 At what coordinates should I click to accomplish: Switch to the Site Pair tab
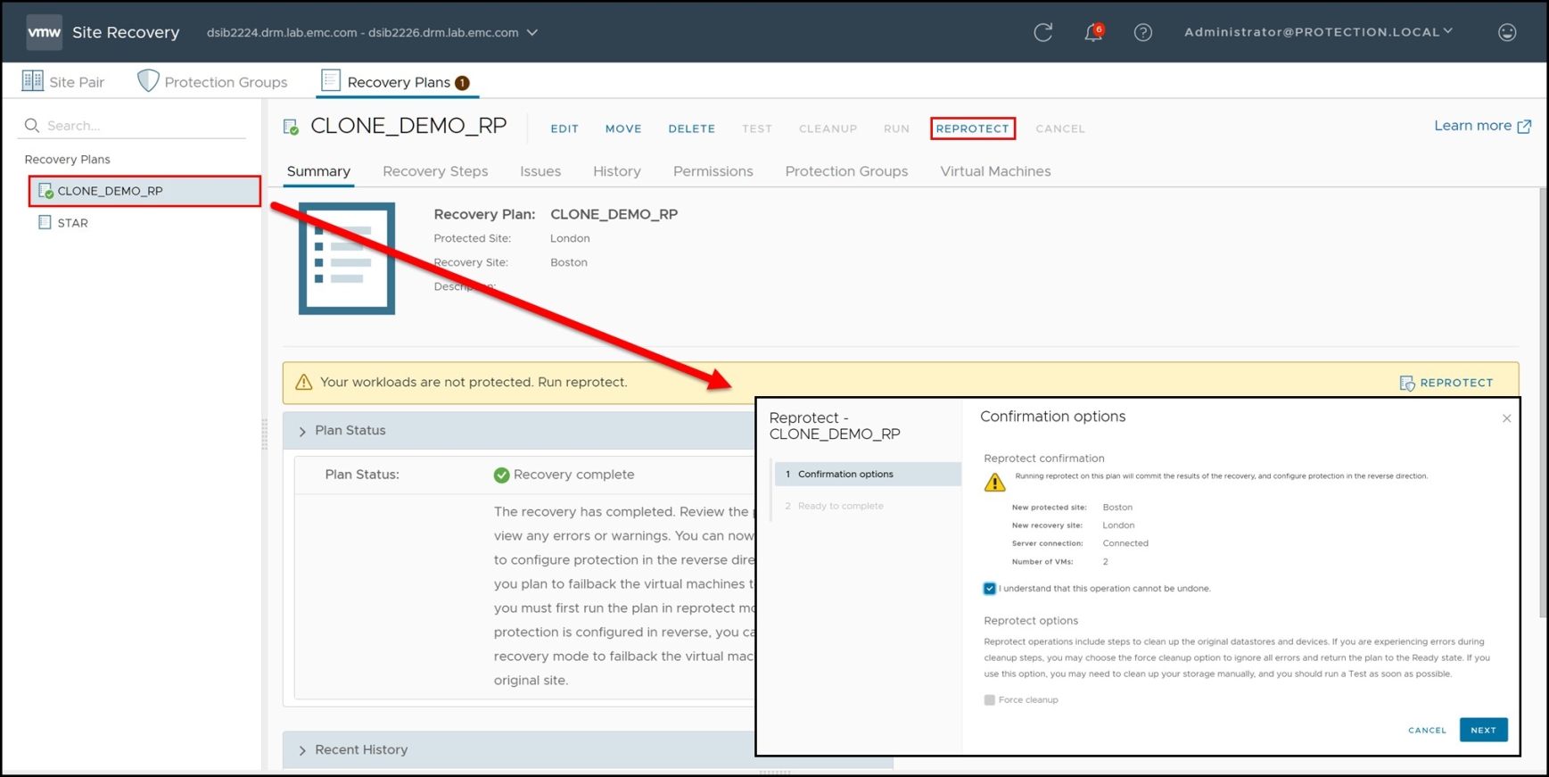(x=63, y=82)
